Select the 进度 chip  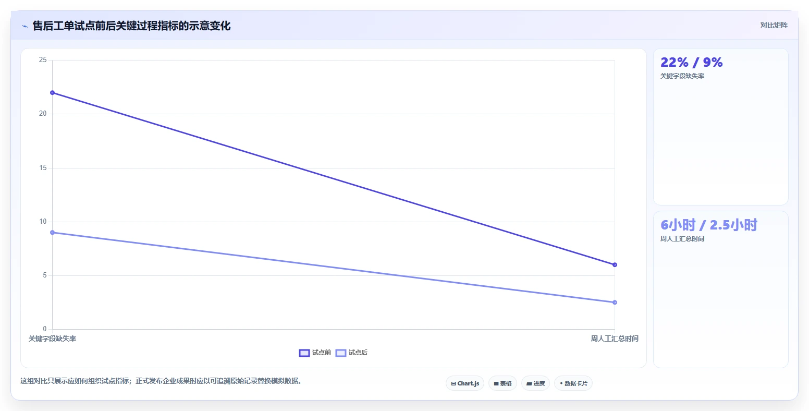[x=535, y=383]
